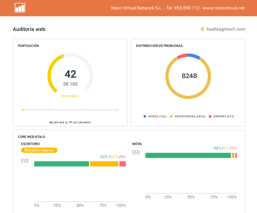Click the blue Avisos legend dot
Screen dimensions: 257x213
(145, 116)
